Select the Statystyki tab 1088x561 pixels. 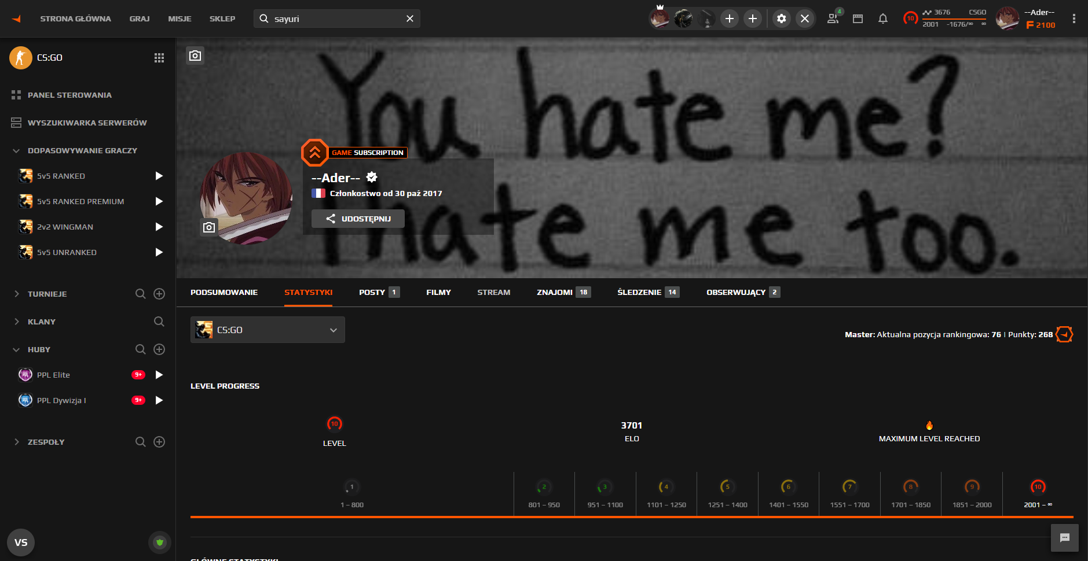coord(308,292)
